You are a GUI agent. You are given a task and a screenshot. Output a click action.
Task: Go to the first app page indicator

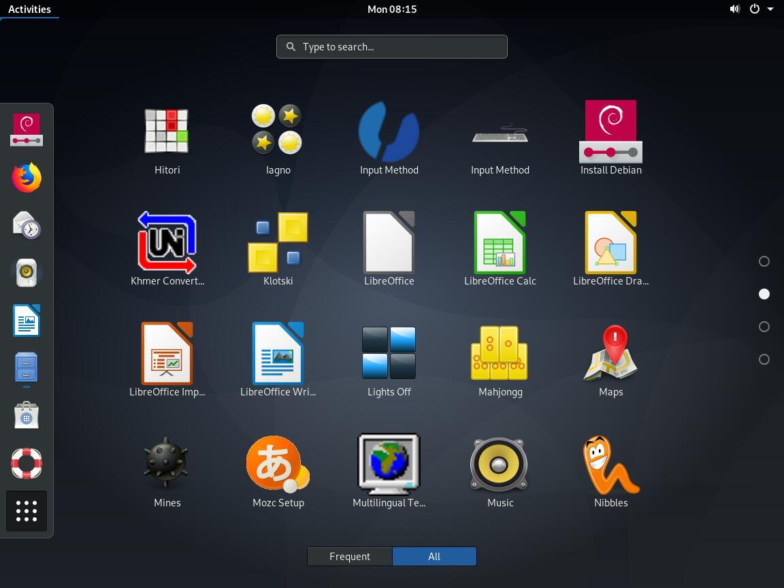coord(764,261)
